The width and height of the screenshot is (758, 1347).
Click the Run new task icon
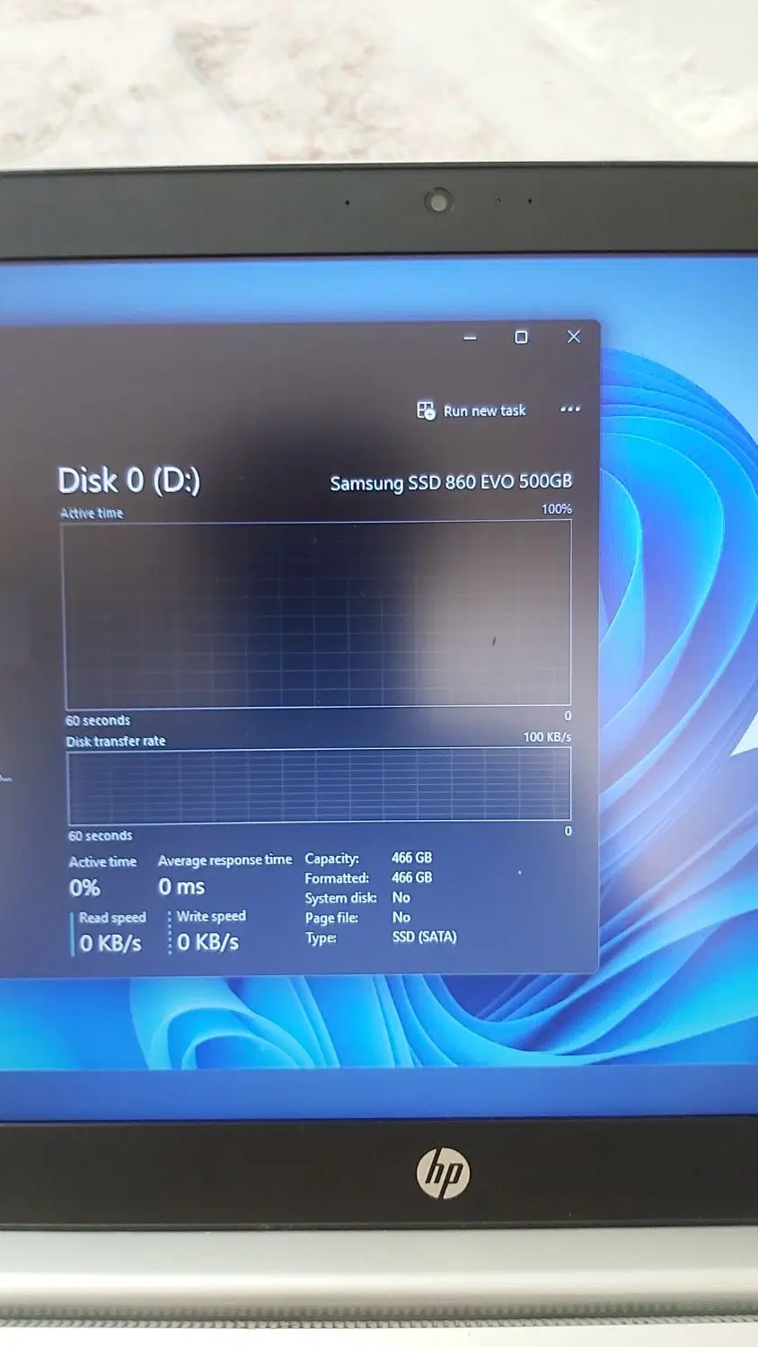(x=426, y=410)
